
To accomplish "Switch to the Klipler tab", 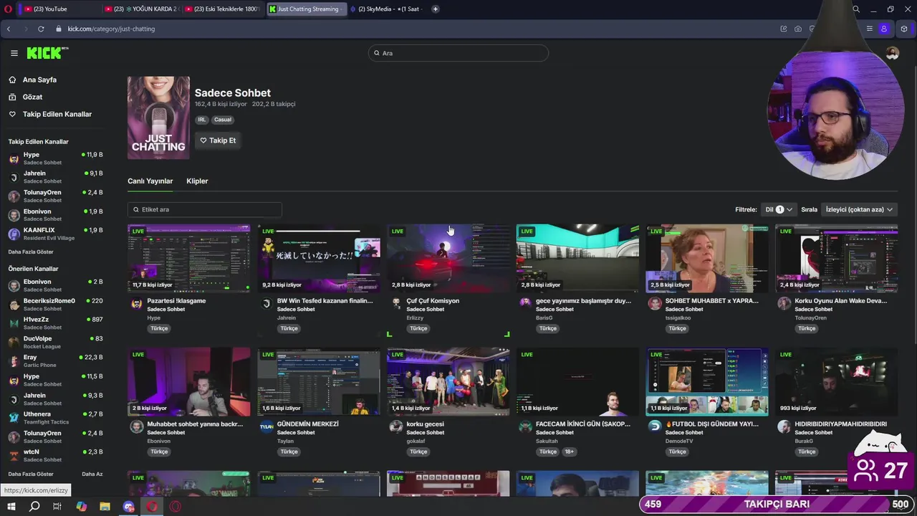I will pos(197,181).
